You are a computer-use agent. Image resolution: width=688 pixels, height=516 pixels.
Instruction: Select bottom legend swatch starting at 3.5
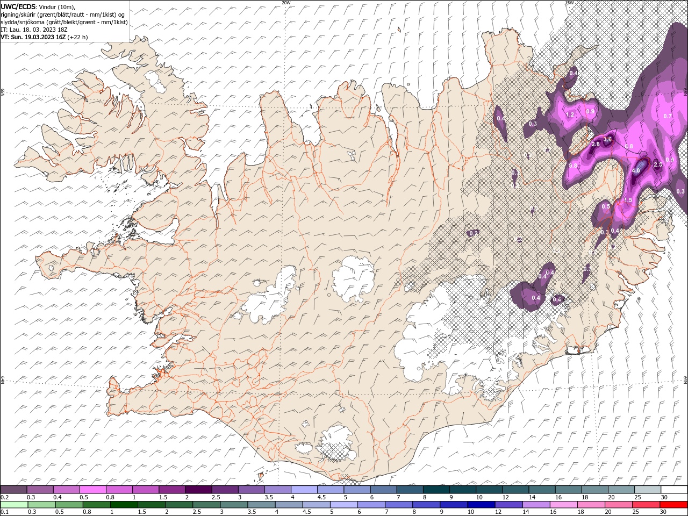pyautogui.click(x=261, y=504)
